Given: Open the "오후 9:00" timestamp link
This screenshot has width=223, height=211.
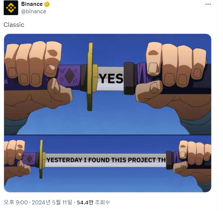Looking at the screenshot, I should point(16,202).
